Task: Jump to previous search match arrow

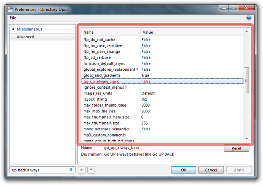Action: click(82, 170)
